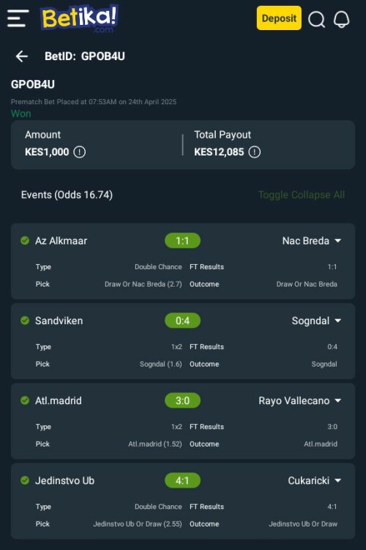The width and height of the screenshot is (366, 550).
Task: Collapse the Sogndal match dropdown arrow
Action: coord(337,320)
